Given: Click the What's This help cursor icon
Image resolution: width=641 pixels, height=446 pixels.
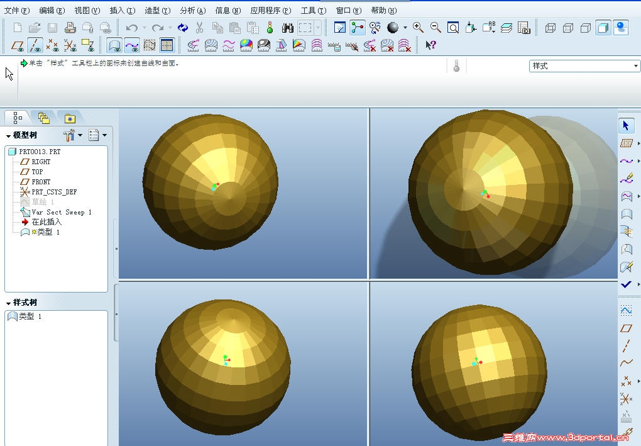Looking at the screenshot, I should [x=430, y=45].
